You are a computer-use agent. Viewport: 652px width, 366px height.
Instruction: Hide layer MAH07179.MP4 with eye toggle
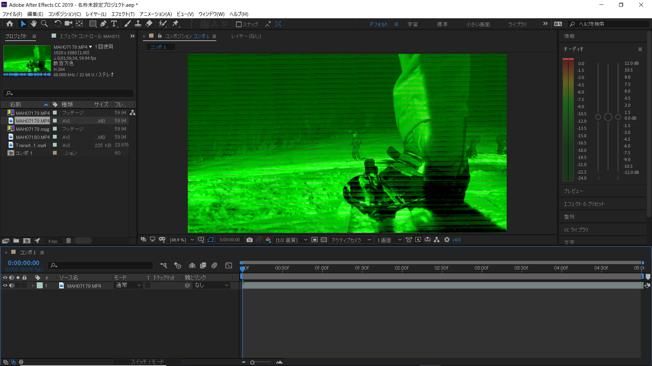[x=5, y=286]
